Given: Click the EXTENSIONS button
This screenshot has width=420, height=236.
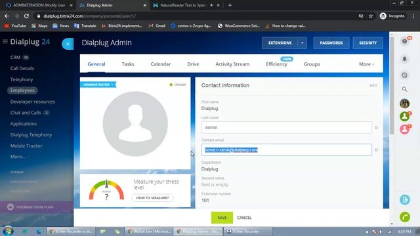Looking at the screenshot, I should 280,43.
